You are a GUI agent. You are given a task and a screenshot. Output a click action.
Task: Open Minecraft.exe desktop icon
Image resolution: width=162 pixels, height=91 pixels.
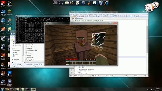pyautogui.click(x=10, y=12)
